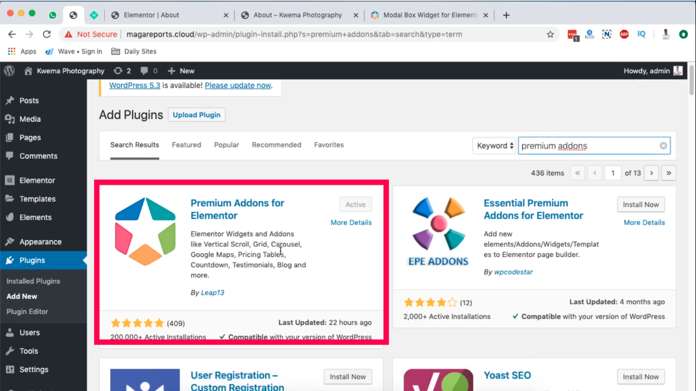
Task: Close the Modal Box Widget tab
Action: [486, 15]
